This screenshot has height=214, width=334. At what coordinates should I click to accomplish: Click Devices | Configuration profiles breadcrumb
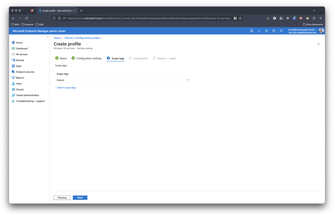pyautogui.click(x=82, y=38)
